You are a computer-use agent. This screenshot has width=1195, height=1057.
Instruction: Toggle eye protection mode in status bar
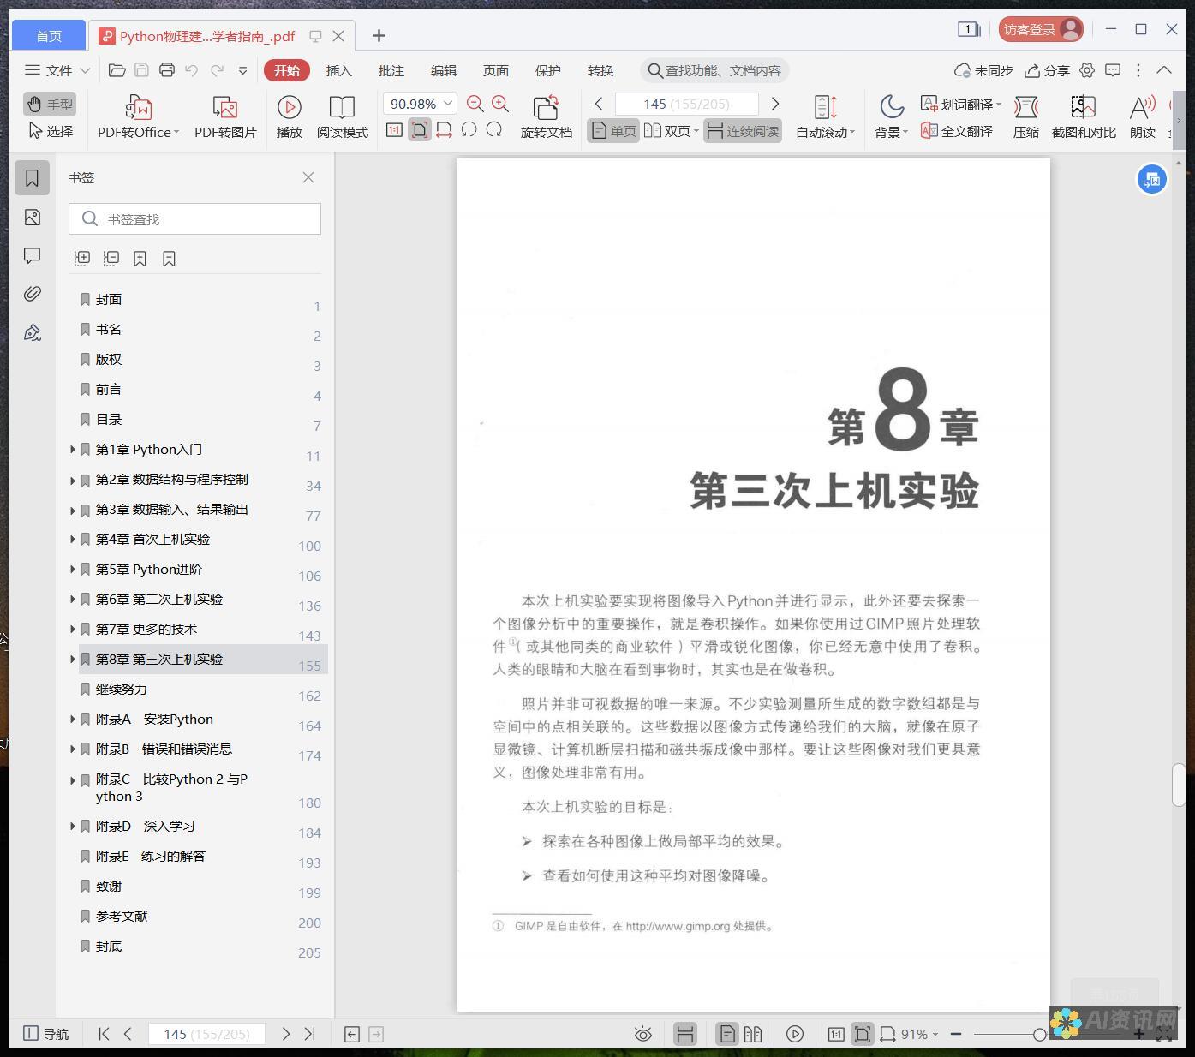point(642,1034)
